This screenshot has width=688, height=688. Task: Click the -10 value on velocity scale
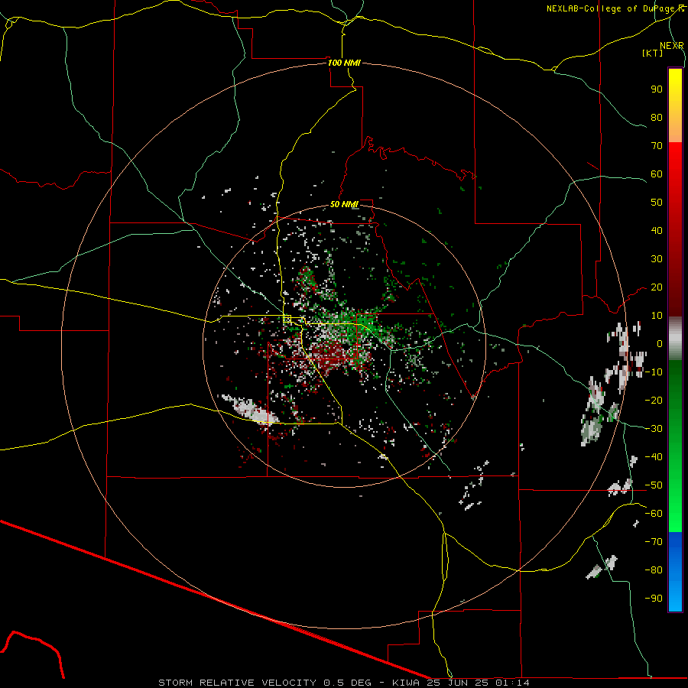click(654, 372)
